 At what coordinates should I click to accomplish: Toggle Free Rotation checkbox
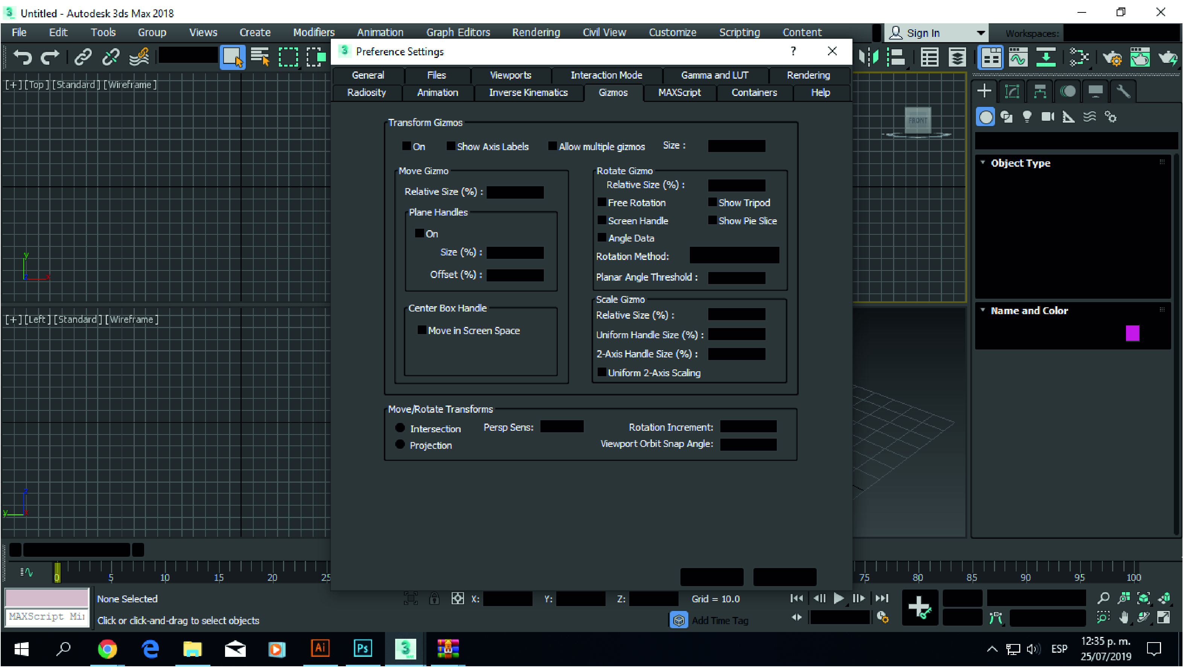tap(602, 202)
